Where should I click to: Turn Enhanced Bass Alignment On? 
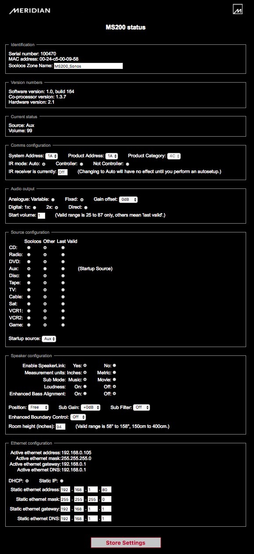[85, 393]
